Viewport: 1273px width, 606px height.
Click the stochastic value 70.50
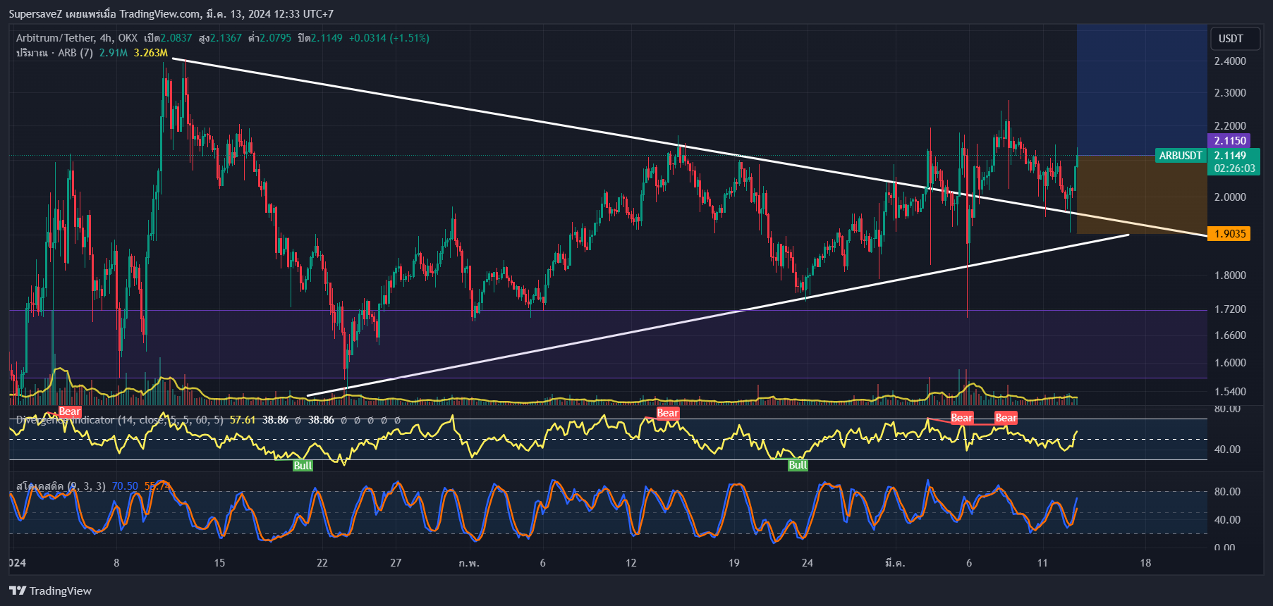(125, 486)
